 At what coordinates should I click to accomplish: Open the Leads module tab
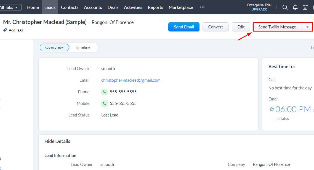coord(50,7)
